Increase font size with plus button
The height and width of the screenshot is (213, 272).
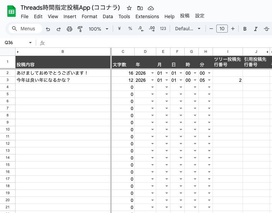pos(233,29)
